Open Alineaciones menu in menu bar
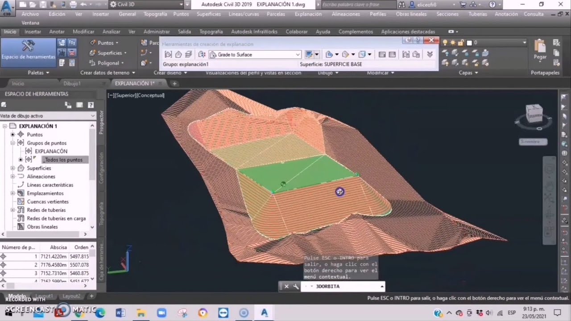Image resolution: width=571 pixels, height=321 pixels. (x=346, y=14)
